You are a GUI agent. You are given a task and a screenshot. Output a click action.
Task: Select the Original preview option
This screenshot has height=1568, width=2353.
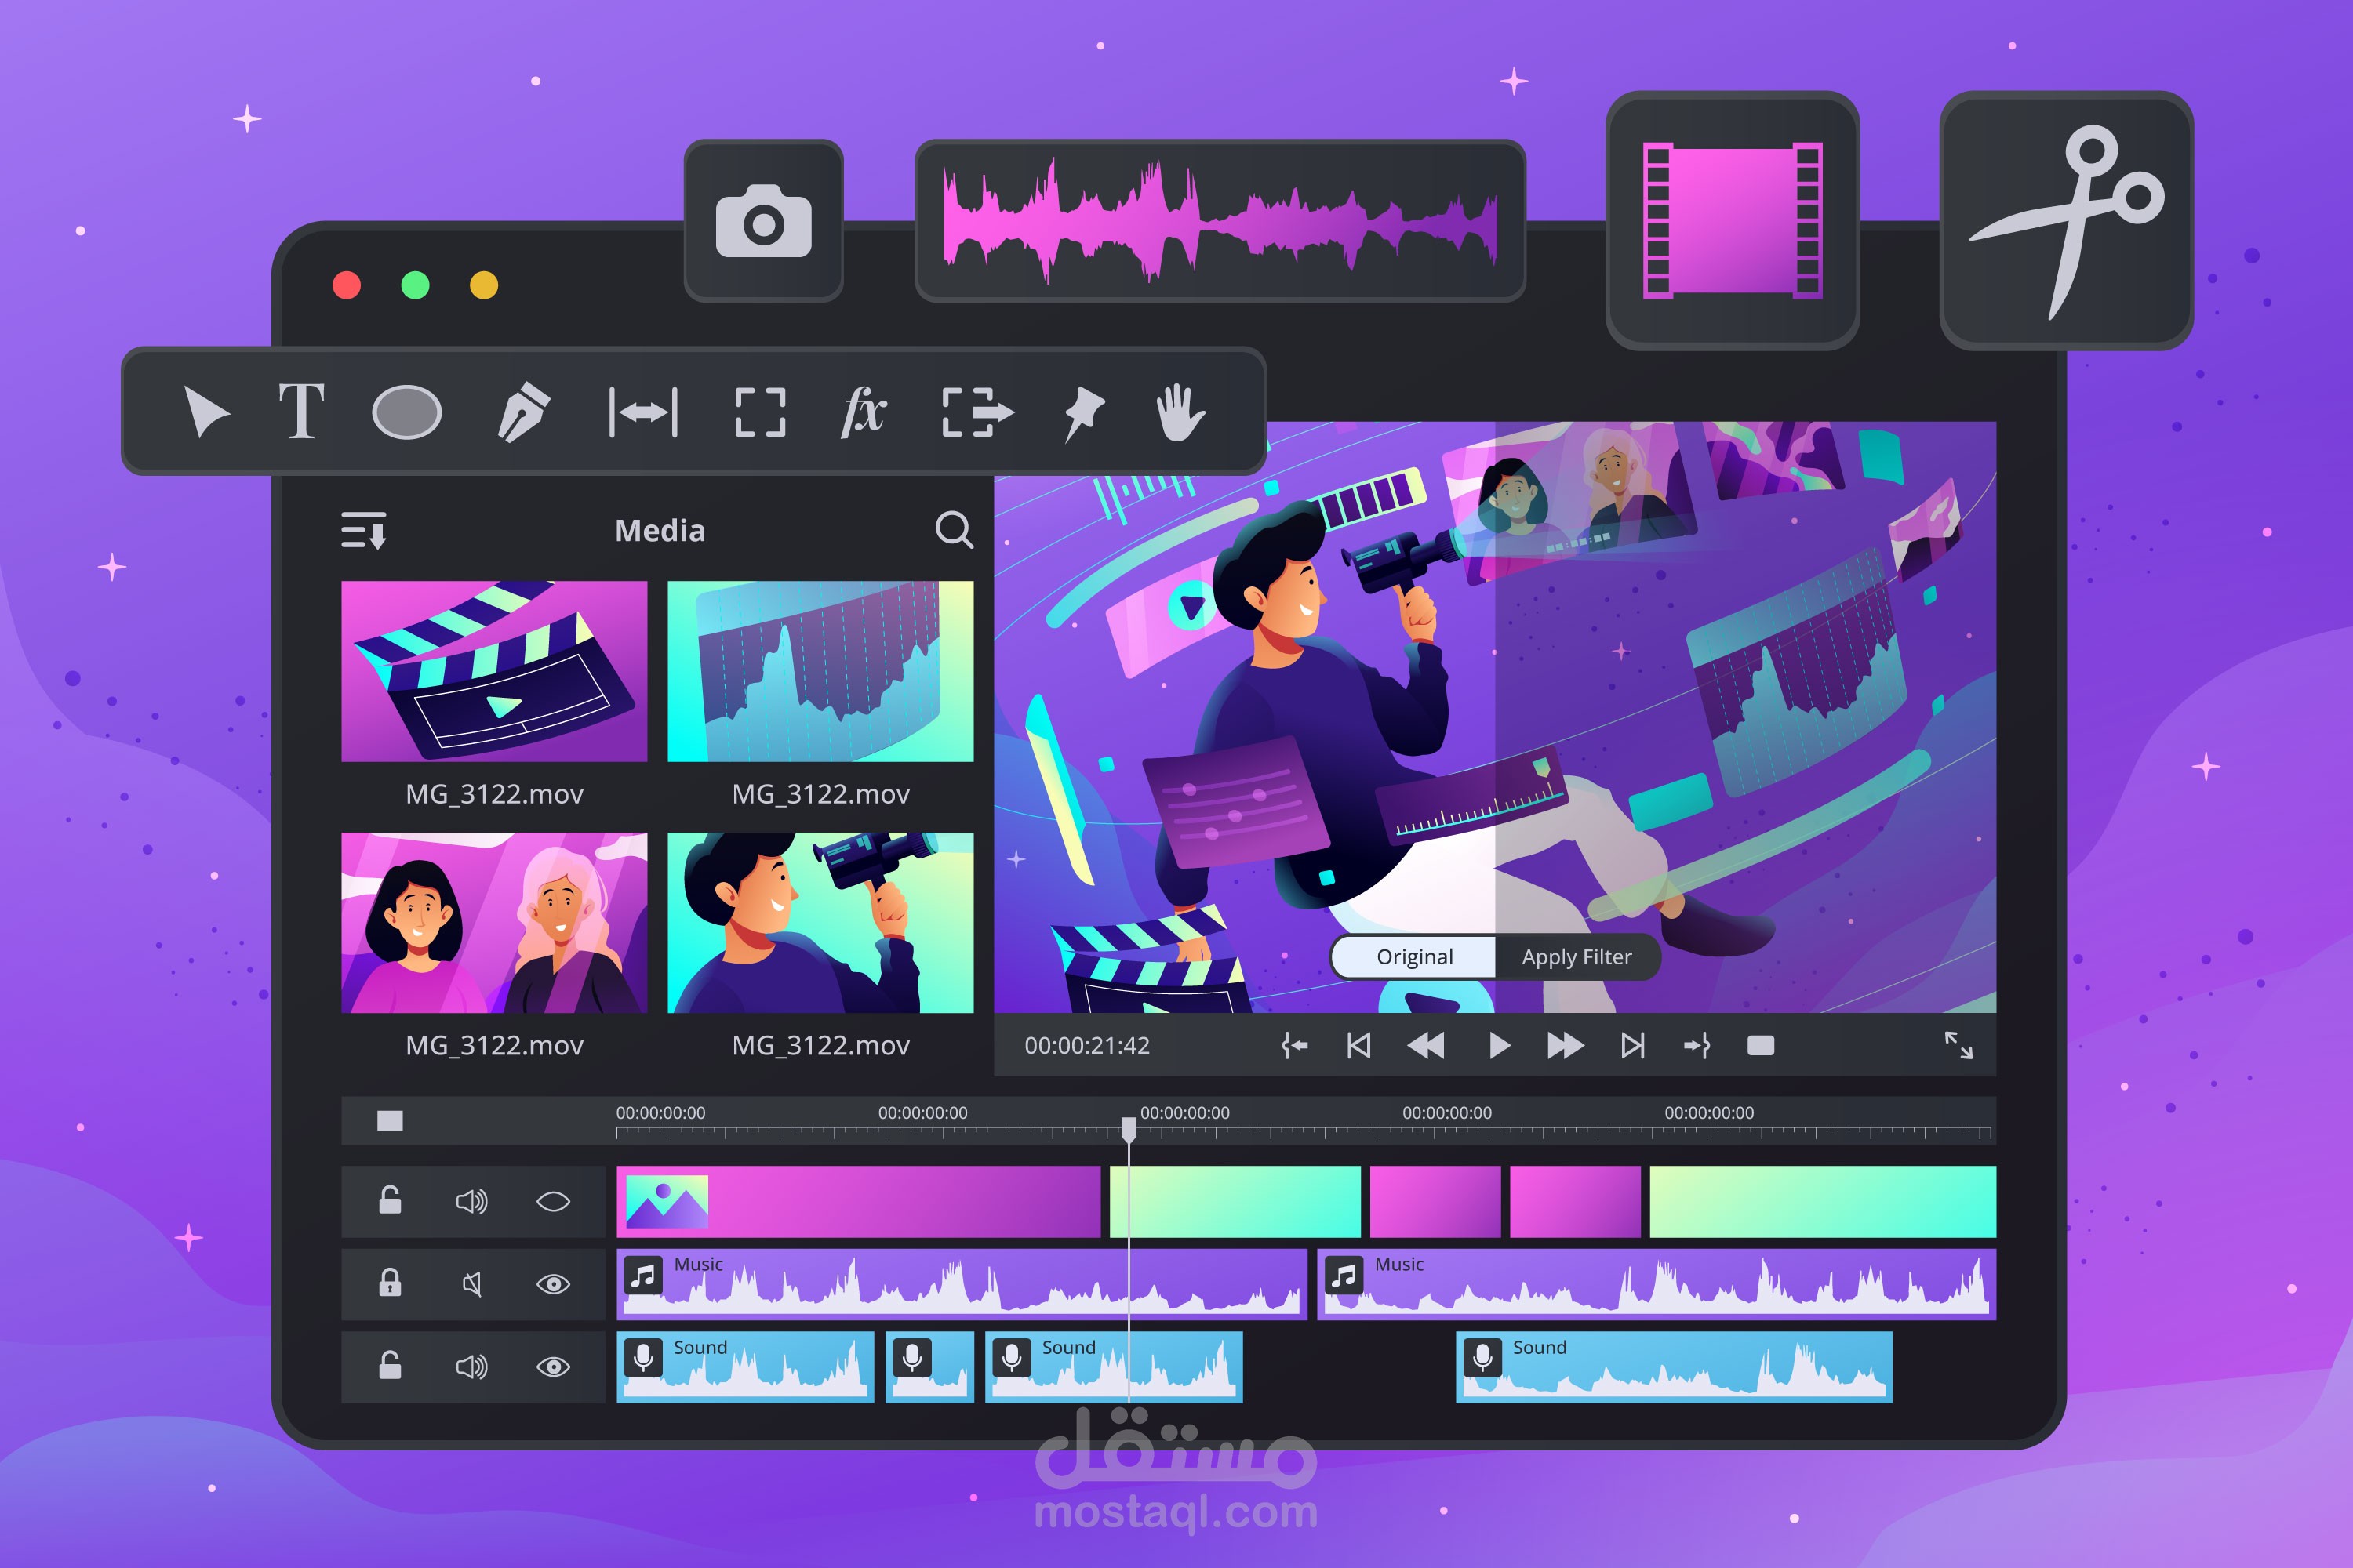click(x=1415, y=957)
